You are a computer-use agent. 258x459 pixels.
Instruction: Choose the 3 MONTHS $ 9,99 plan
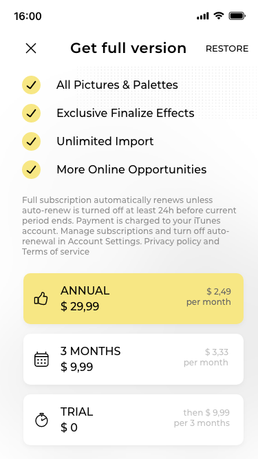pos(133,359)
